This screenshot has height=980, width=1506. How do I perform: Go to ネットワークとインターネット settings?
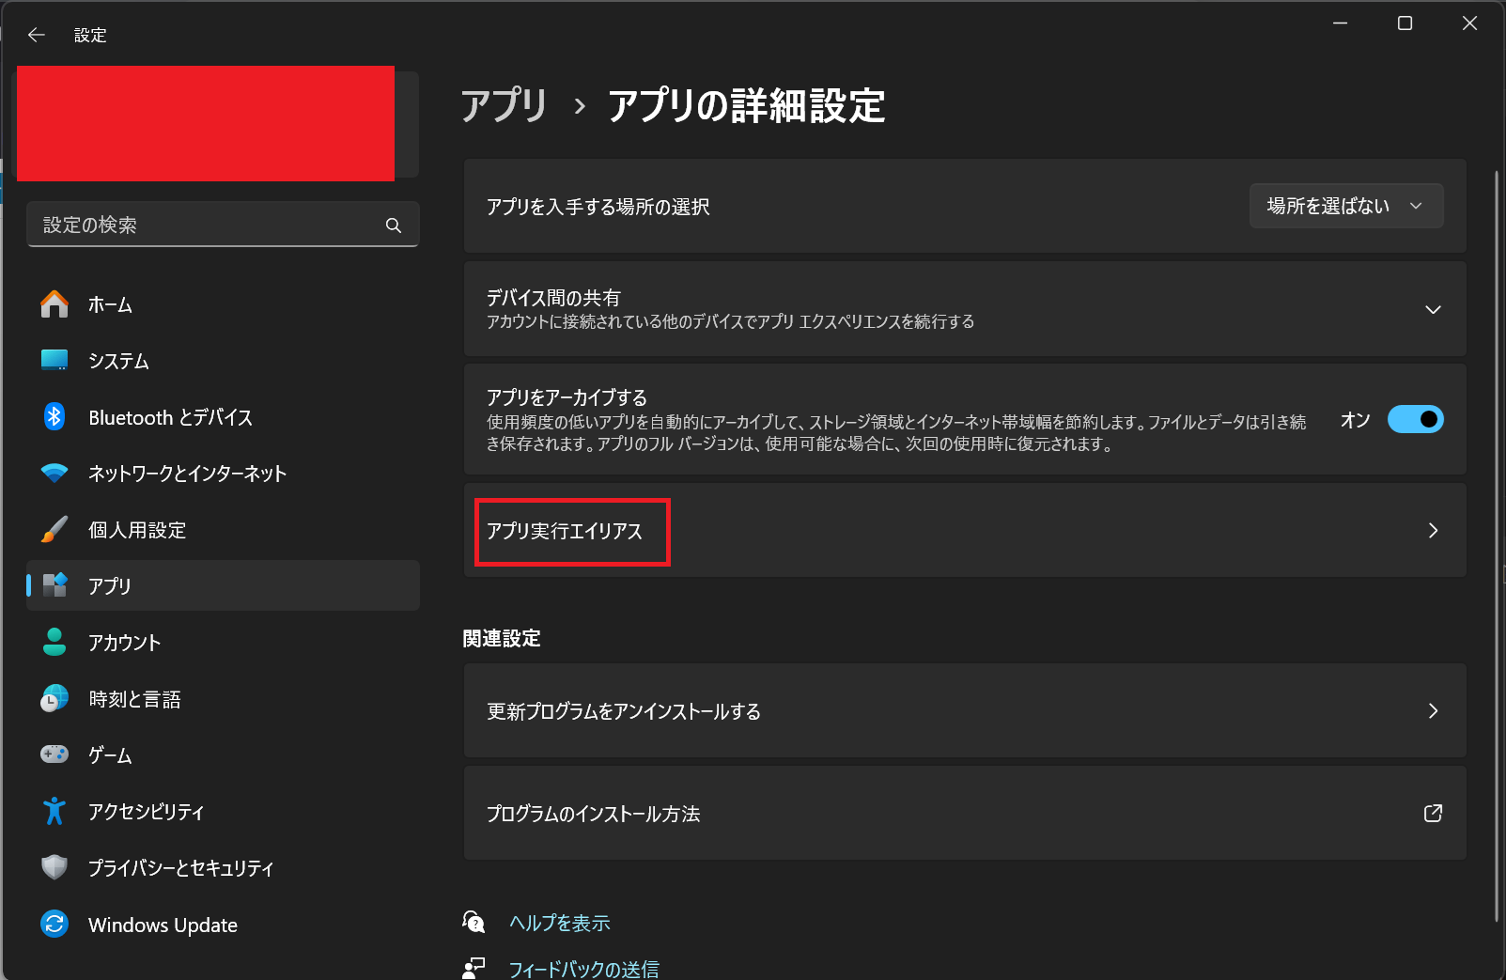(223, 474)
